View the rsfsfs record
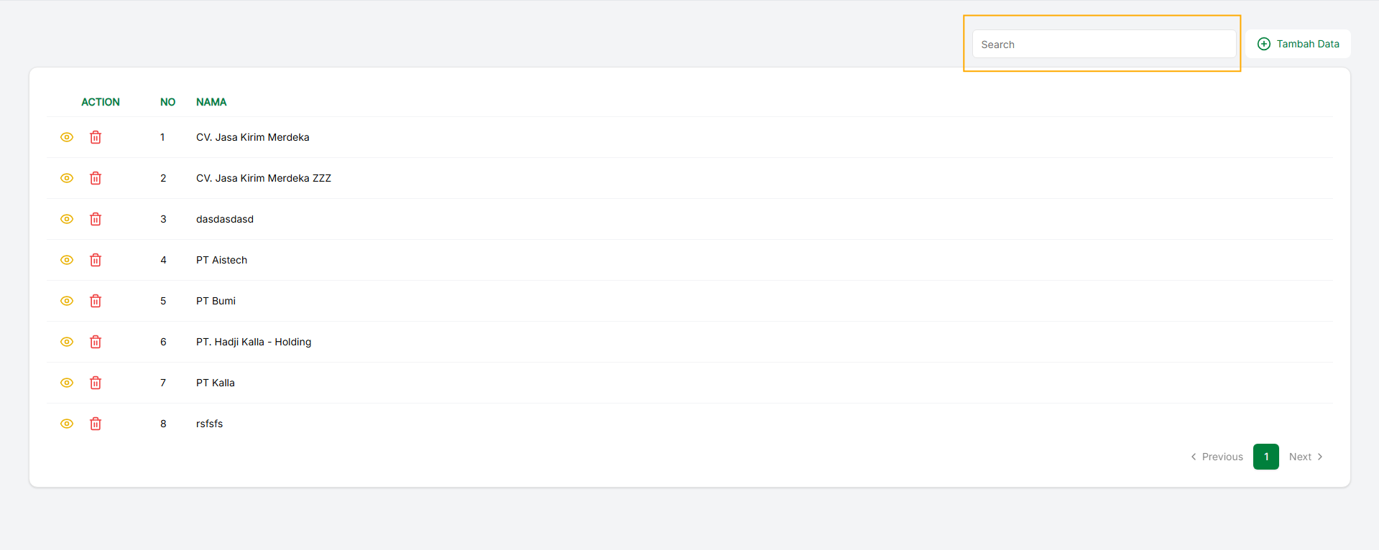This screenshot has width=1379, height=550. tap(67, 424)
